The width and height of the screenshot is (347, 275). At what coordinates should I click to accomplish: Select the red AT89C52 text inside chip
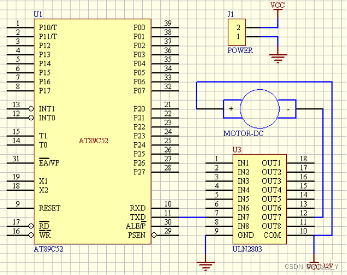click(x=94, y=141)
